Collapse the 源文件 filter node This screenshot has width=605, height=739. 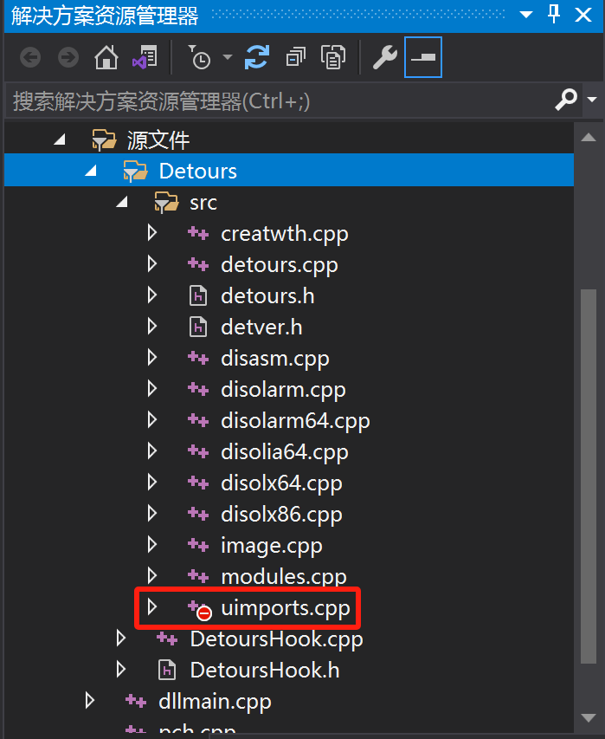pos(60,139)
